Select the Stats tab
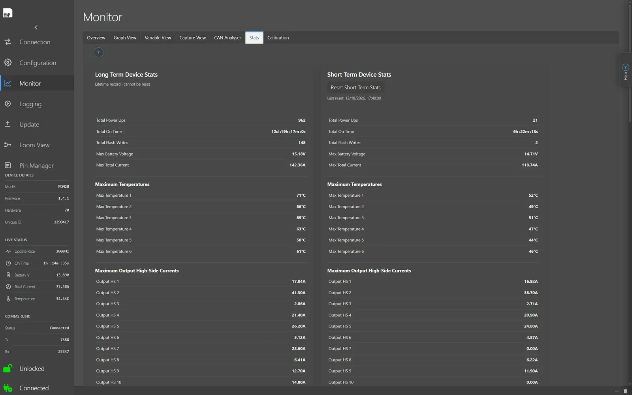632x395 pixels. 254,38
